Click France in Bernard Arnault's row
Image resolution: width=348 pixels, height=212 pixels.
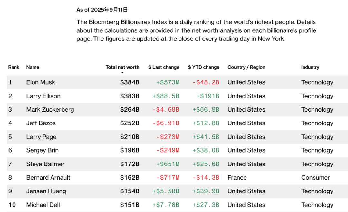(x=237, y=178)
